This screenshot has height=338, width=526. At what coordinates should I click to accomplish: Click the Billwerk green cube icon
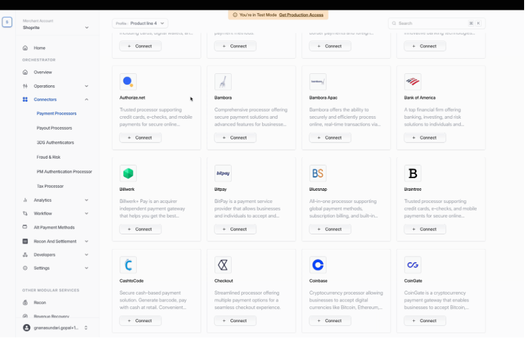click(128, 173)
